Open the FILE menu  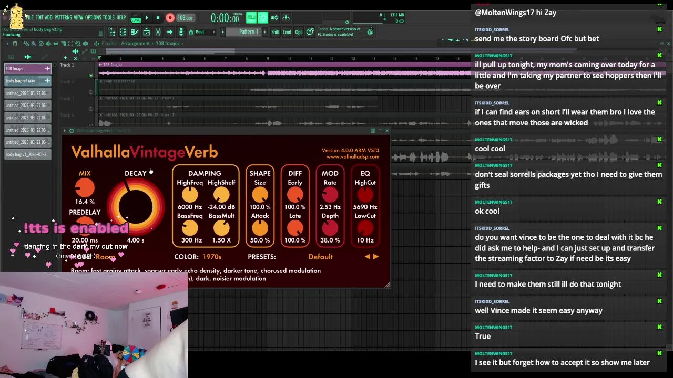click(29, 17)
